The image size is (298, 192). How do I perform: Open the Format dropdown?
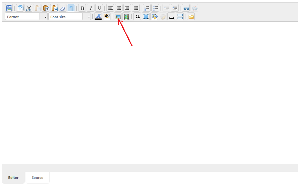pos(26,17)
